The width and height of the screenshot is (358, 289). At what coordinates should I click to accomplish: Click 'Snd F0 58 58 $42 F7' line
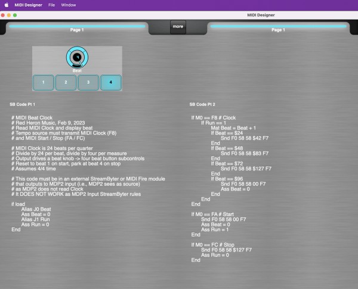point(245,138)
